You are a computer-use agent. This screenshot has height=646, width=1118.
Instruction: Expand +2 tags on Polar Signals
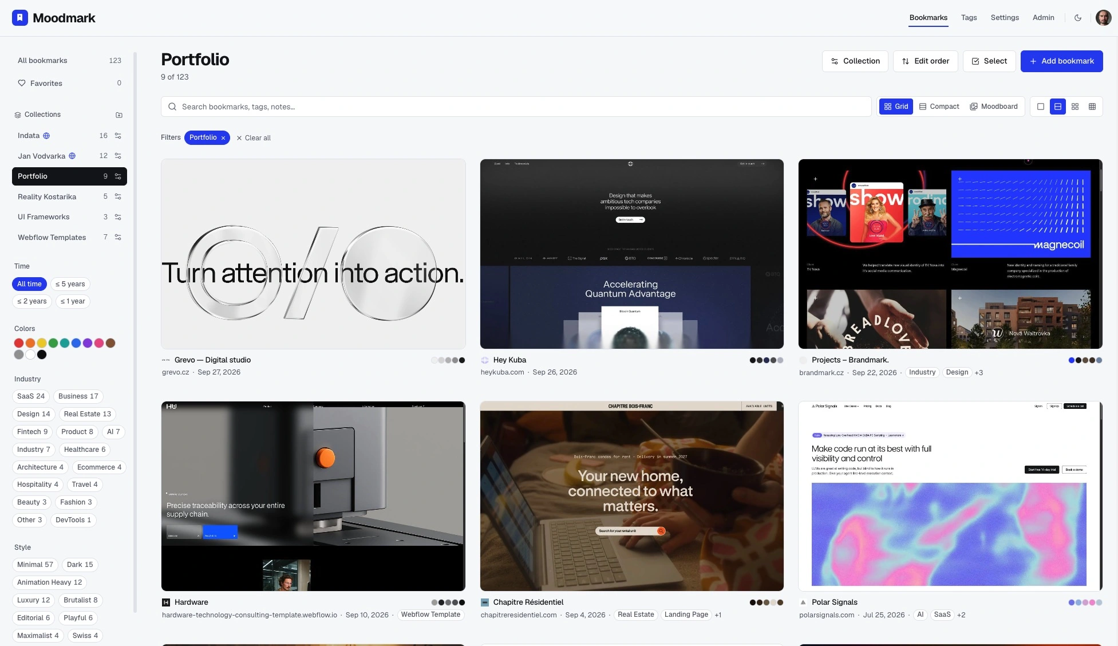(x=961, y=615)
